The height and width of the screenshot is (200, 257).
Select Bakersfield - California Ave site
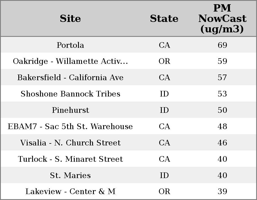click(x=70, y=78)
